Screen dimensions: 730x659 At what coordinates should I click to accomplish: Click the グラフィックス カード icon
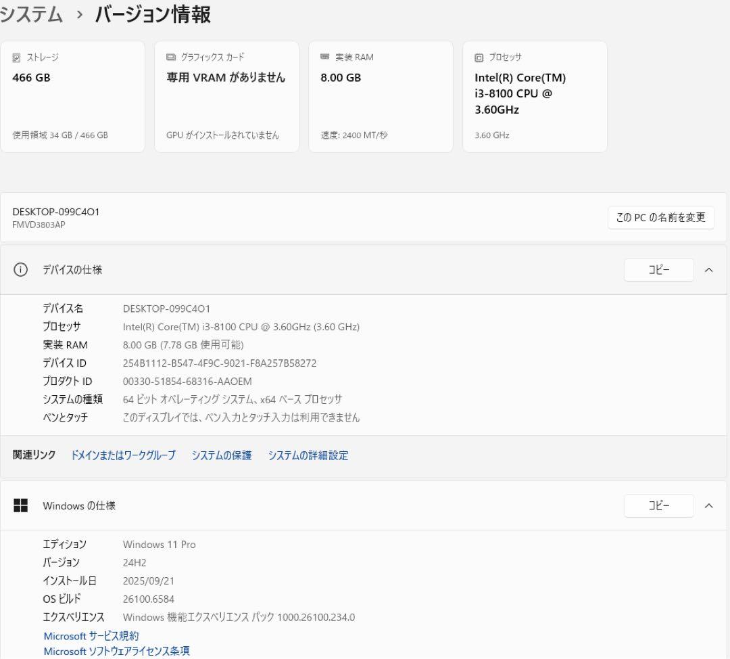pyautogui.click(x=170, y=57)
